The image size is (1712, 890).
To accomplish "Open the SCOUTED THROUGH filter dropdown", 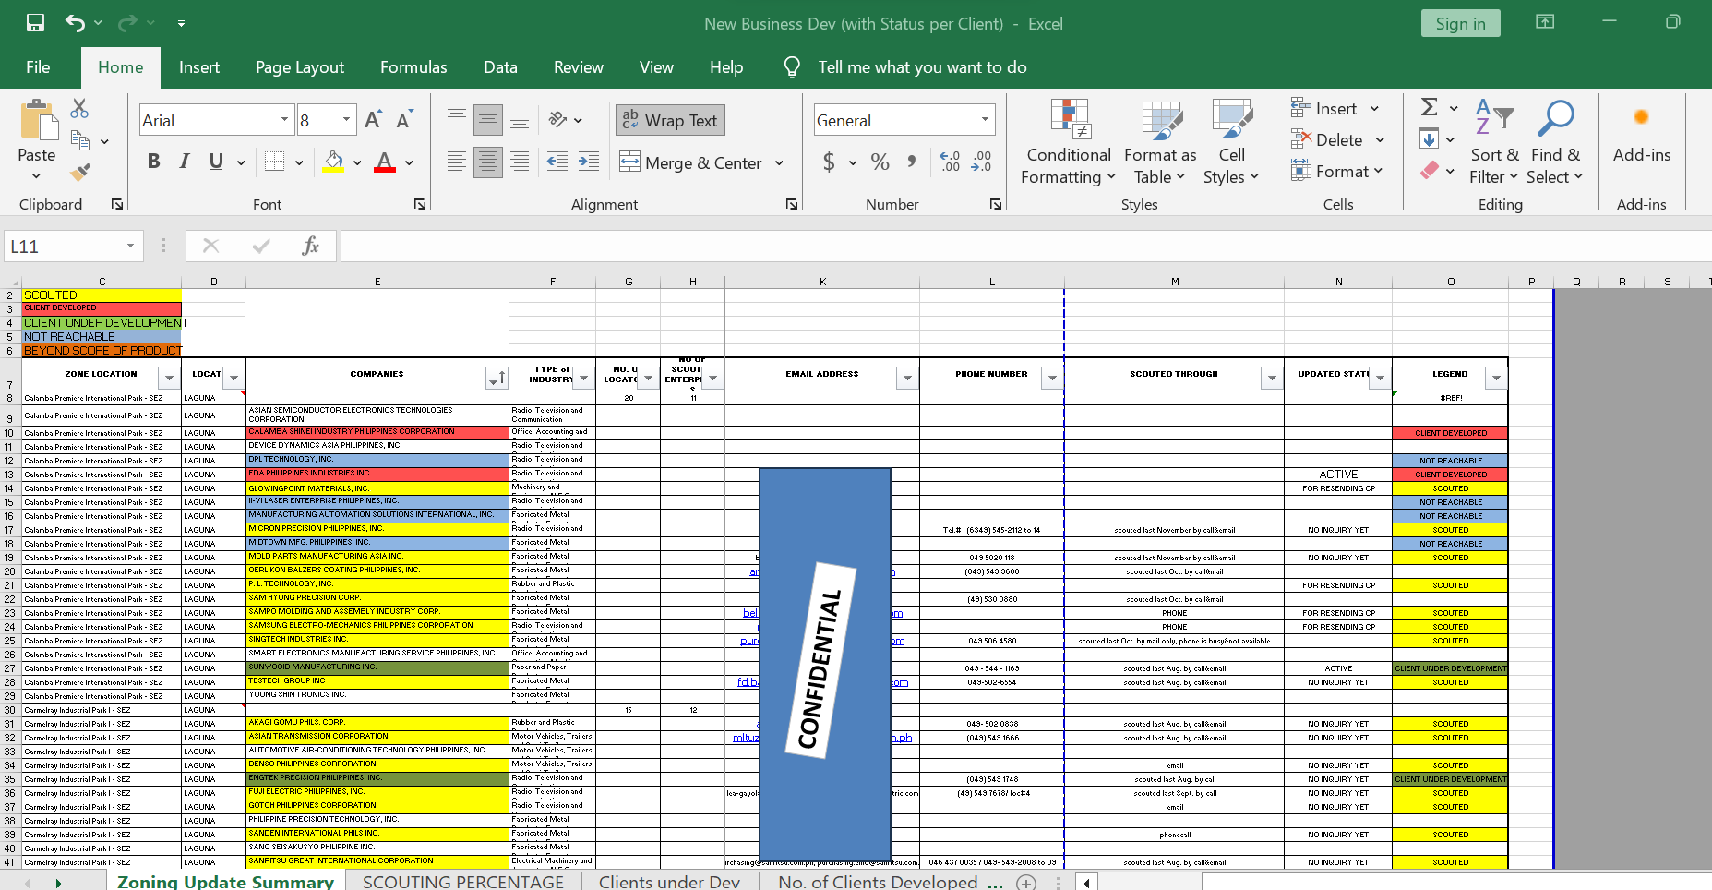I will [x=1272, y=378].
